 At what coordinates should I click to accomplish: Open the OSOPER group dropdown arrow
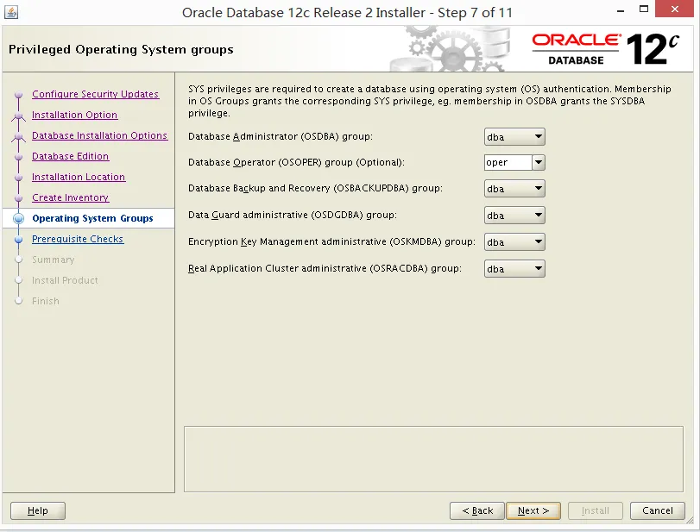(x=539, y=162)
